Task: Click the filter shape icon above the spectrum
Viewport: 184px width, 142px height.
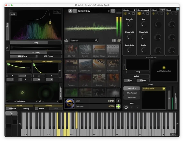Action: pos(57,12)
